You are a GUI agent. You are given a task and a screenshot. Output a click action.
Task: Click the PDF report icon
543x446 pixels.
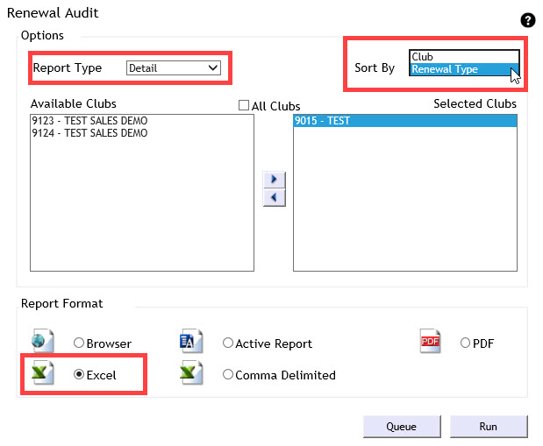[x=431, y=342]
